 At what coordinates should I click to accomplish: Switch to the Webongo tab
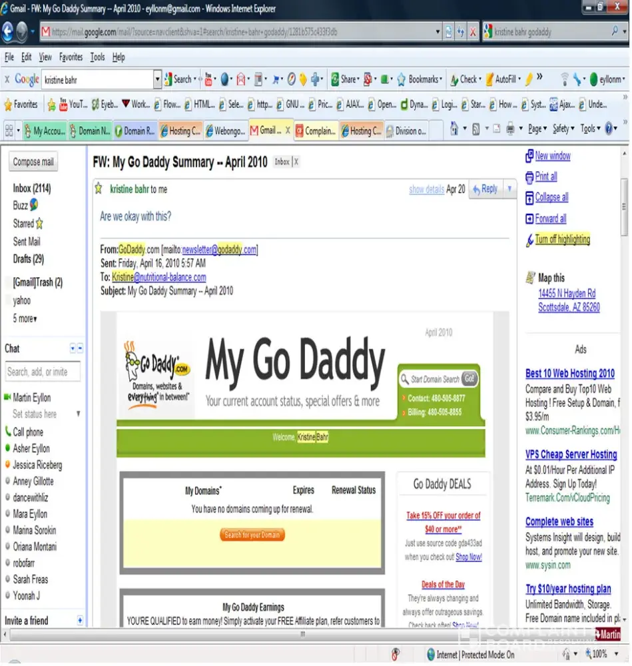[x=225, y=131]
